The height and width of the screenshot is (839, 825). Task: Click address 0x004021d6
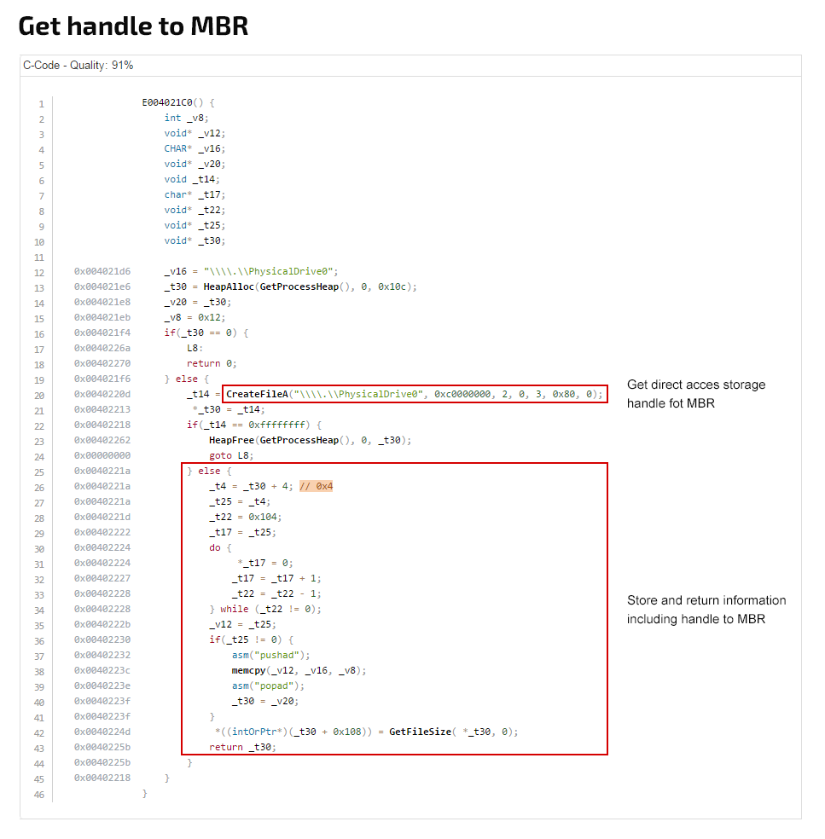click(x=102, y=271)
